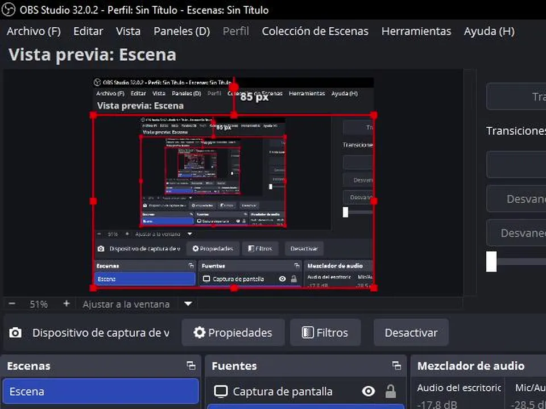Open the Archivo (F) menu
Screen dimensions: 546x409
[34, 31]
